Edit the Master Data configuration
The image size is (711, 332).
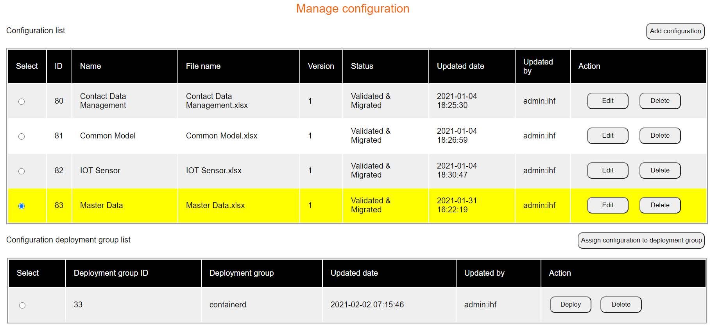tap(607, 205)
